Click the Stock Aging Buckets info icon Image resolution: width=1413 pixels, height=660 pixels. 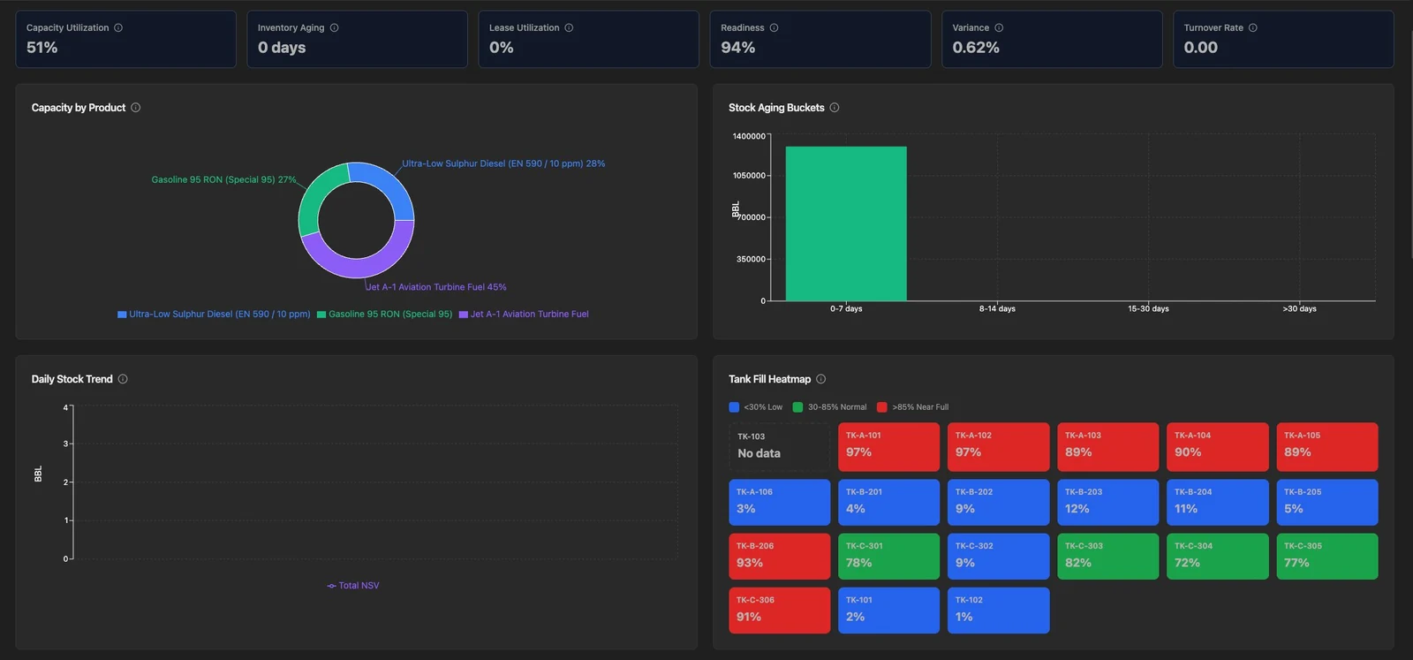click(835, 108)
